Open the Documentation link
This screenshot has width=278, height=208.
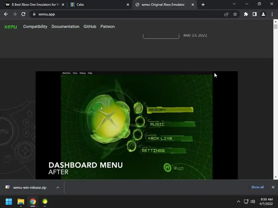click(65, 27)
